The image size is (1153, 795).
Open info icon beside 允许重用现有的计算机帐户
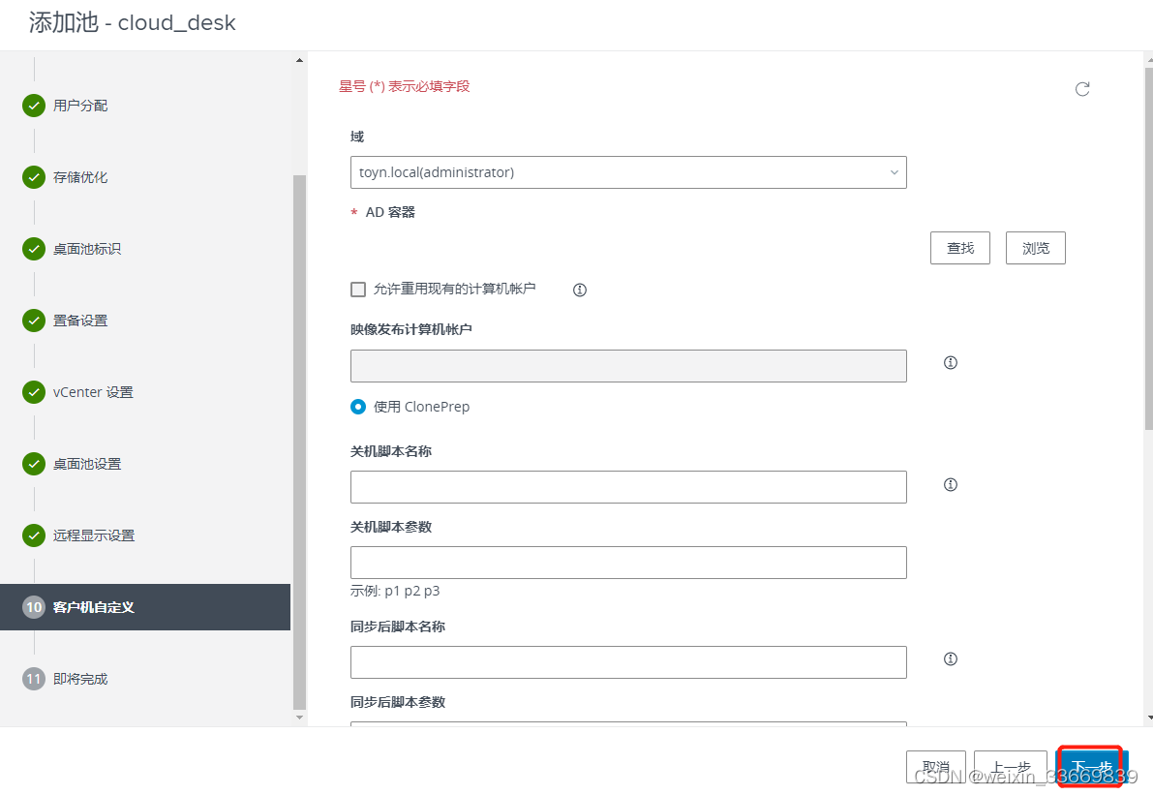point(580,290)
